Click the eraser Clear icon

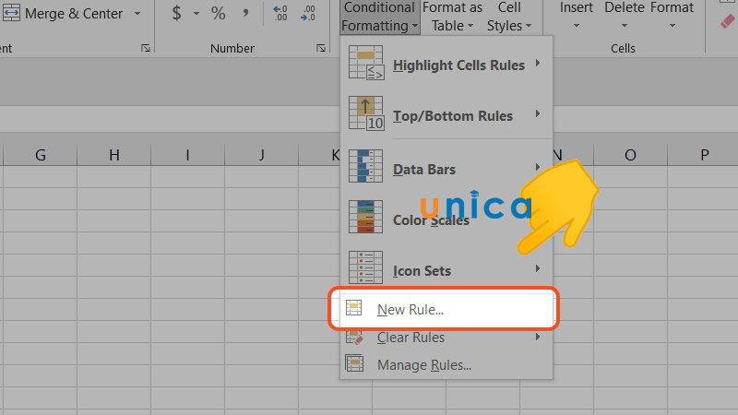click(x=728, y=21)
